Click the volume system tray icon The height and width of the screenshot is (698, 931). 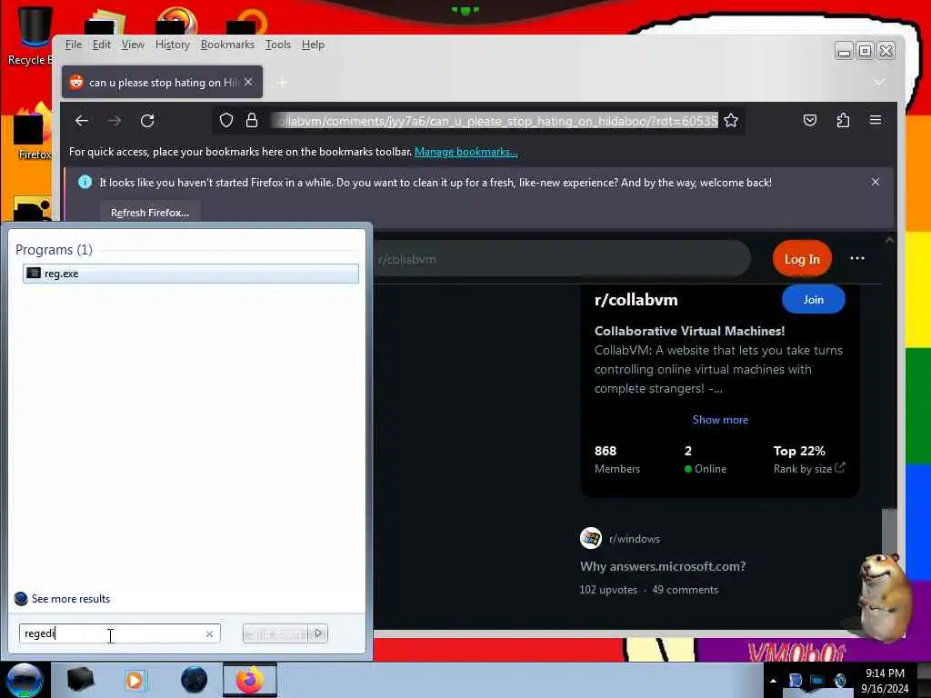pos(839,681)
